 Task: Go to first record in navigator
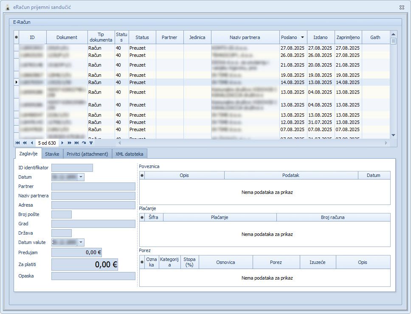(18, 143)
